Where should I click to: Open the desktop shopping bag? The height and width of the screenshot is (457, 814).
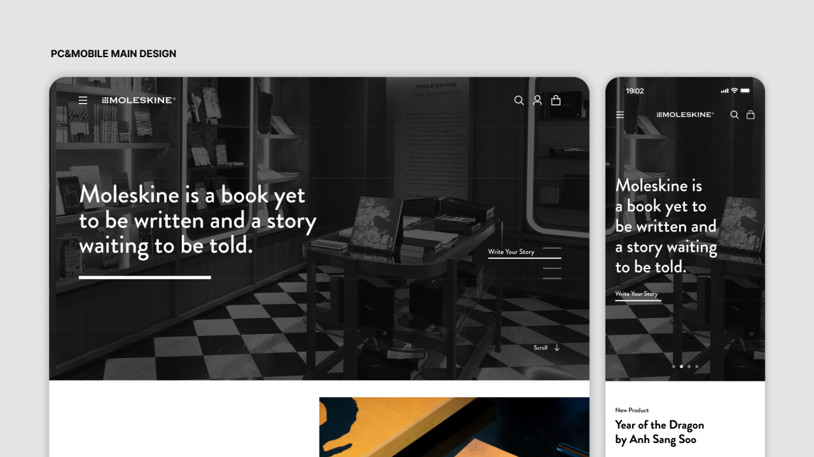tap(556, 100)
